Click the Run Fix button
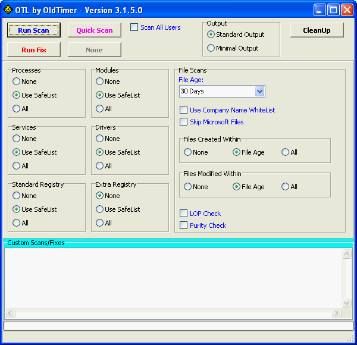The height and width of the screenshot is (345, 357). pos(34,49)
